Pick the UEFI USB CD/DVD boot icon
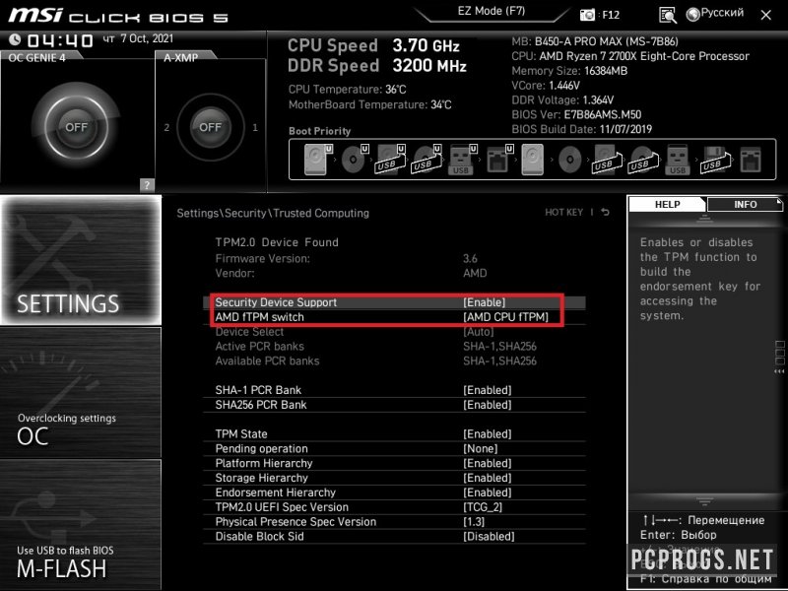 (427, 160)
